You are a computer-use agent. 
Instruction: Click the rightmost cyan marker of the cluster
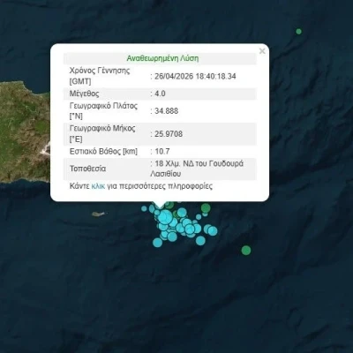tap(213, 231)
